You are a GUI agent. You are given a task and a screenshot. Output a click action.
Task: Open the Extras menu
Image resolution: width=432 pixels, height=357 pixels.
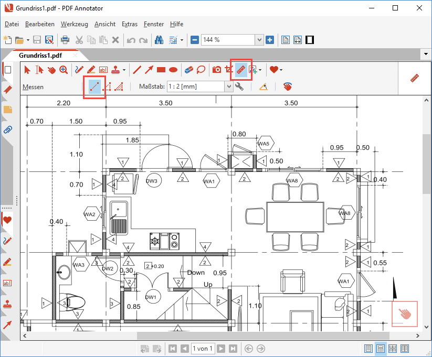pos(130,24)
